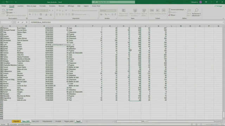Click the Somme automatique button
225x126 pixels.
click(176, 9)
